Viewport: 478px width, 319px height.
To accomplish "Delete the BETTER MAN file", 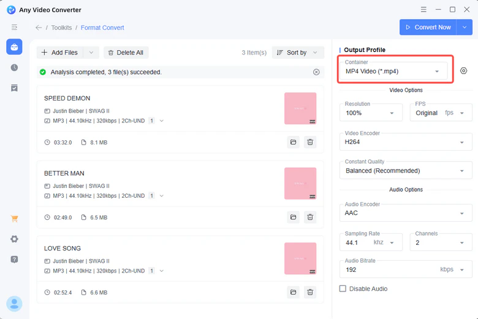I will click(x=310, y=217).
